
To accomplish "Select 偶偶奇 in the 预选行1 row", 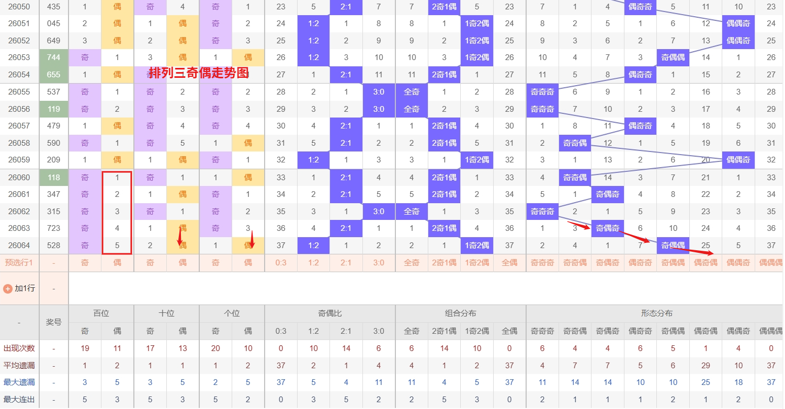I will 738,263.
